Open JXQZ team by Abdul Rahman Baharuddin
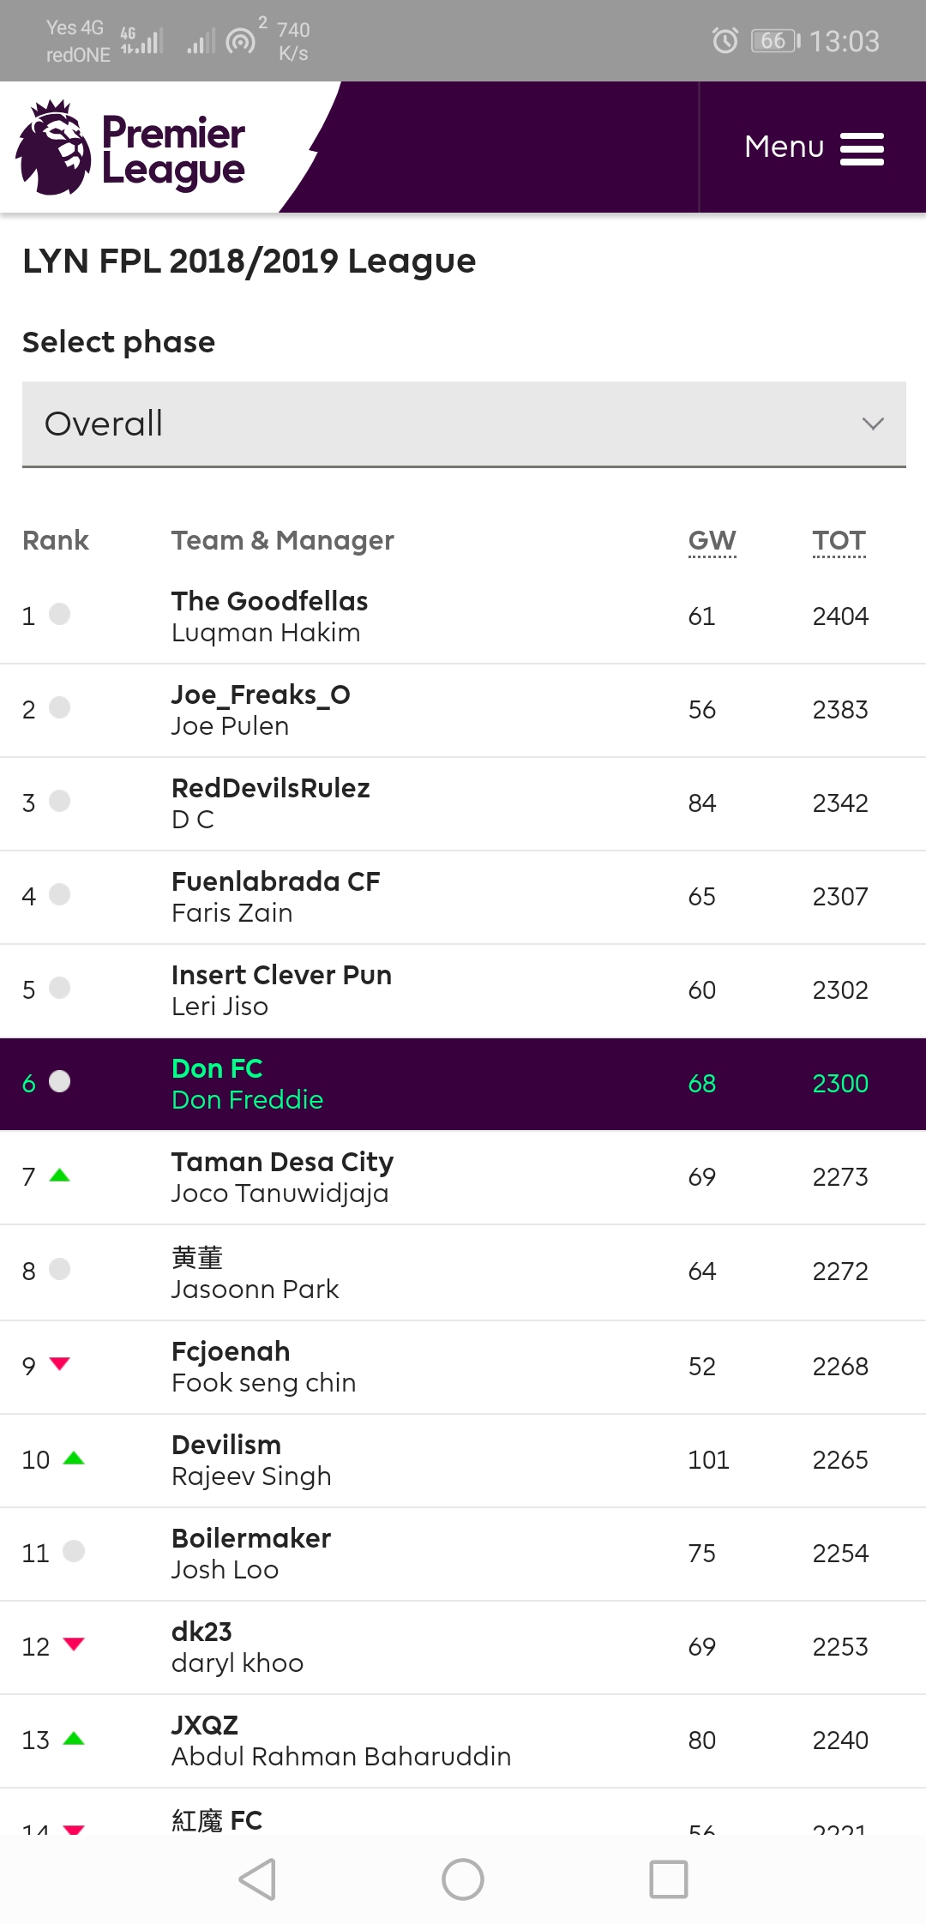Viewport: 926px width, 1924px height. point(204,1724)
